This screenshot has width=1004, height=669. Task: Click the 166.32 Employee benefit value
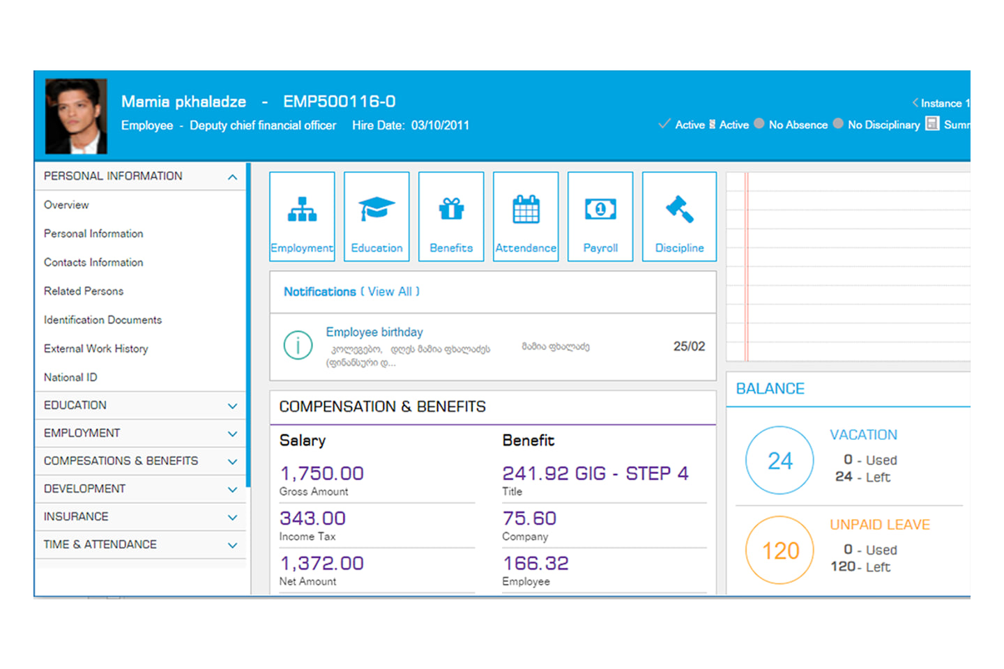pos(535,563)
